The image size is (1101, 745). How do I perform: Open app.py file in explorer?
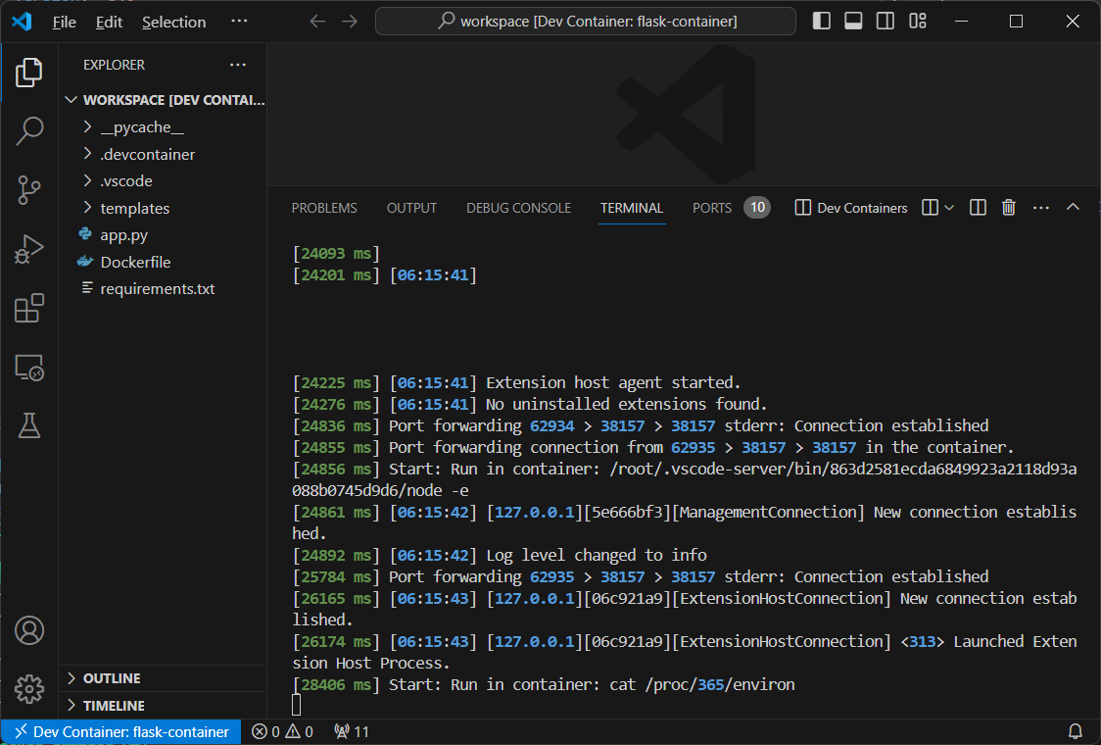tap(123, 235)
